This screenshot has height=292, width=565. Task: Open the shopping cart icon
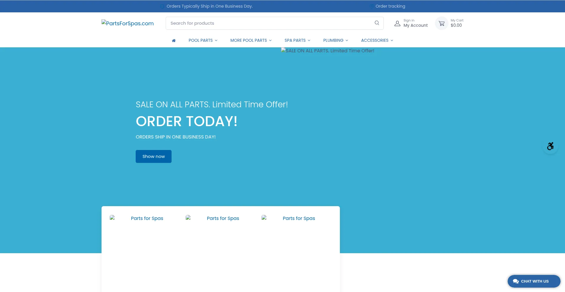tap(441, 23)
